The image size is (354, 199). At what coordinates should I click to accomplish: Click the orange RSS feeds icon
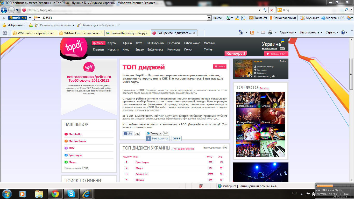point(252,32)
